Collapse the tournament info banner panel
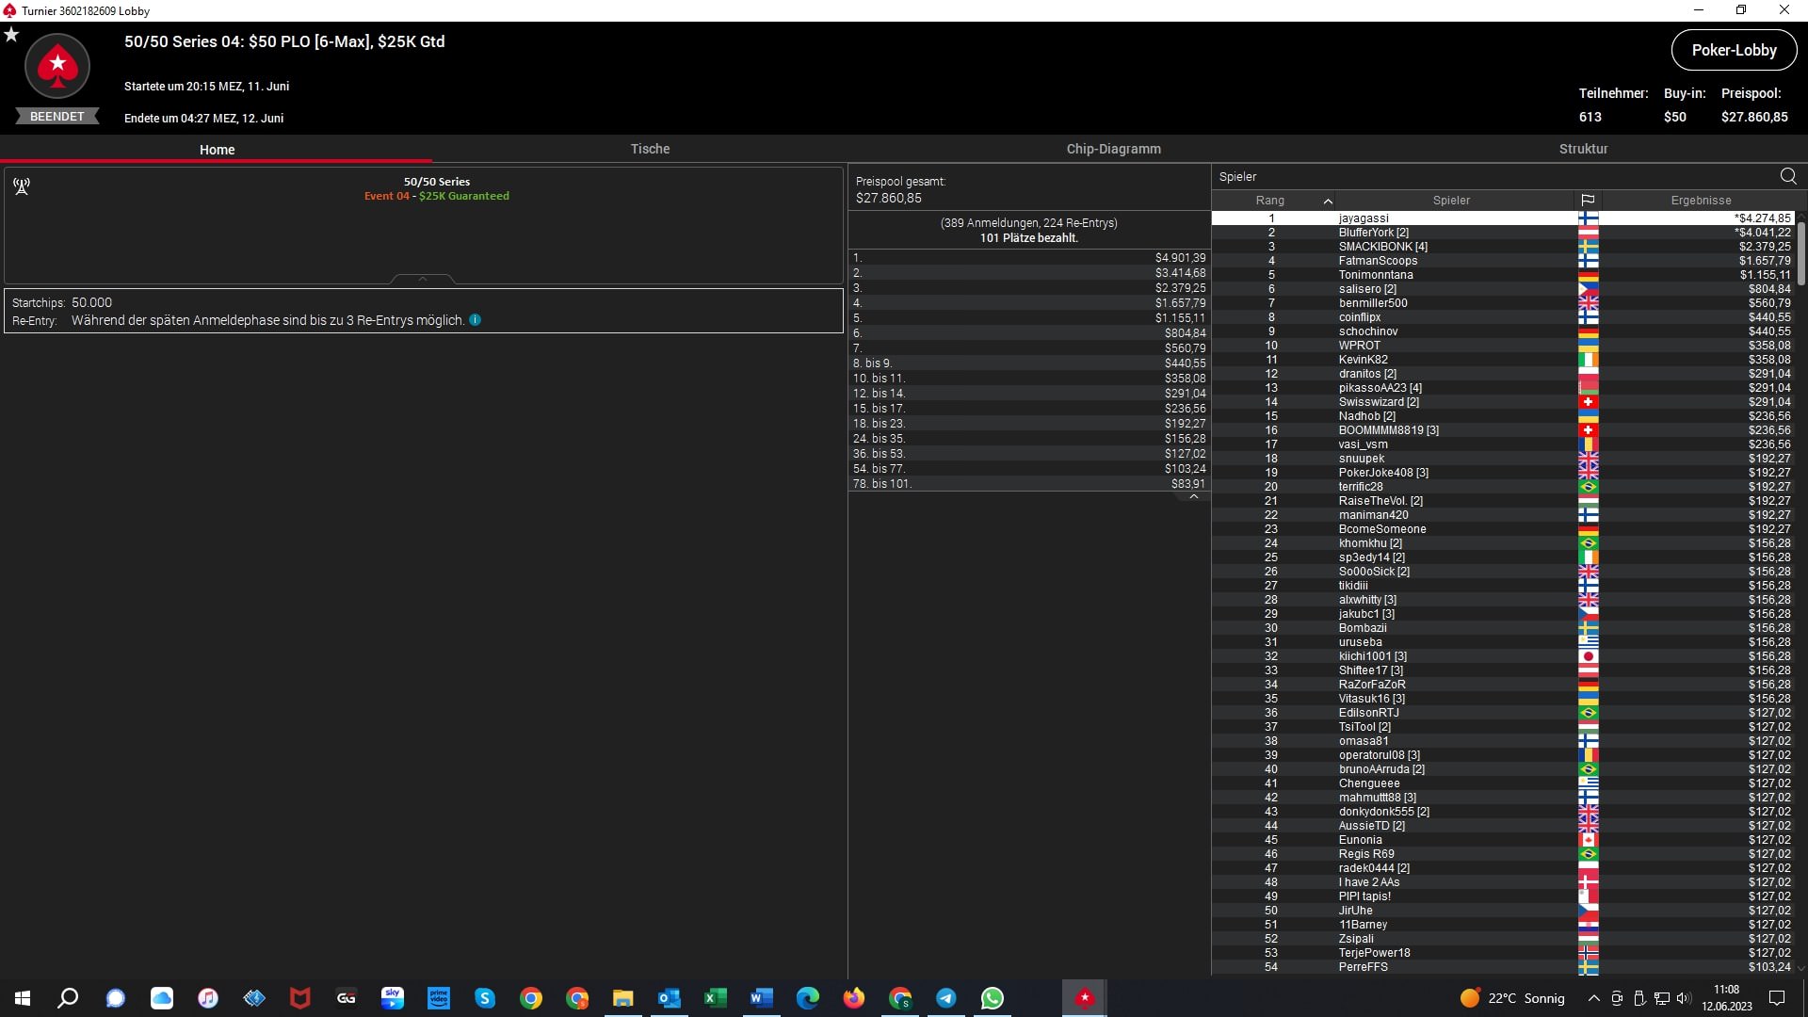The image size is (1808, 1017). click(423, 279)
